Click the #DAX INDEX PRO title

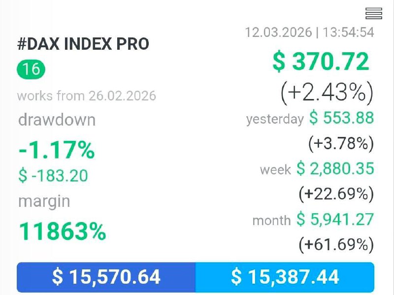click(83, 44)
